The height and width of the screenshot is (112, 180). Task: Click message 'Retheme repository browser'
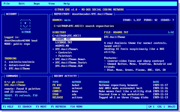pyautogui.click(x=118, y=85)
